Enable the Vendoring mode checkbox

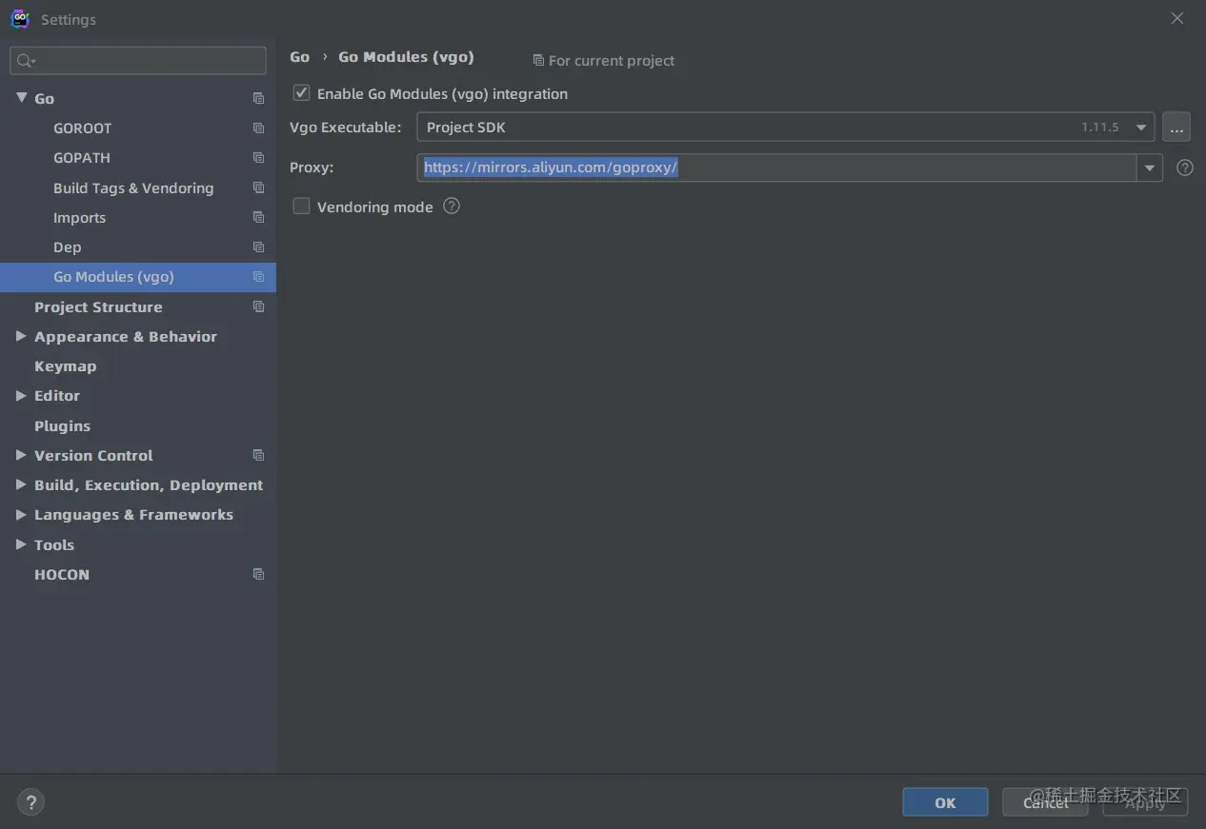coord(301,206)
